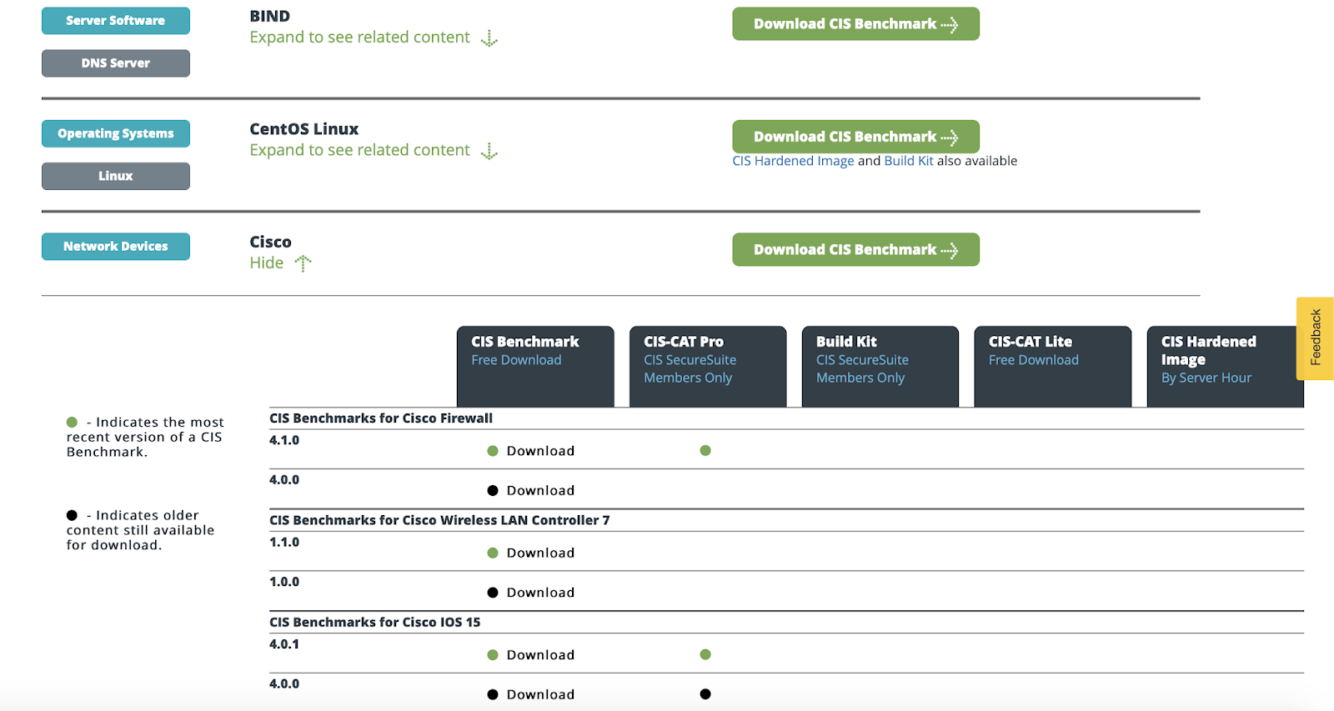Click the DNS Server category tag
Image resolution: width=1334 pixels, height=711 pixels.
[x=116, y=63]
